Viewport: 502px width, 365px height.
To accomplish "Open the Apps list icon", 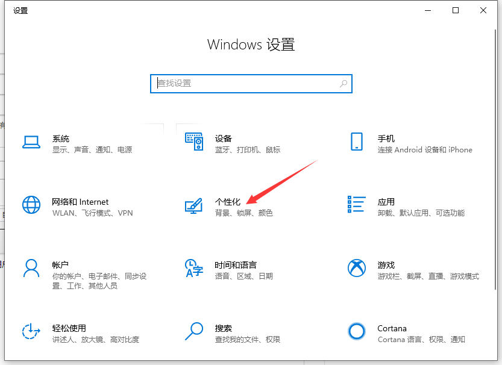I will [356, 205].
